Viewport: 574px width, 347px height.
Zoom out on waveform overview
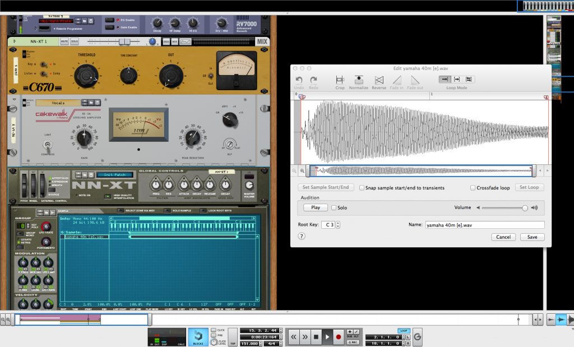pos(294,170)
